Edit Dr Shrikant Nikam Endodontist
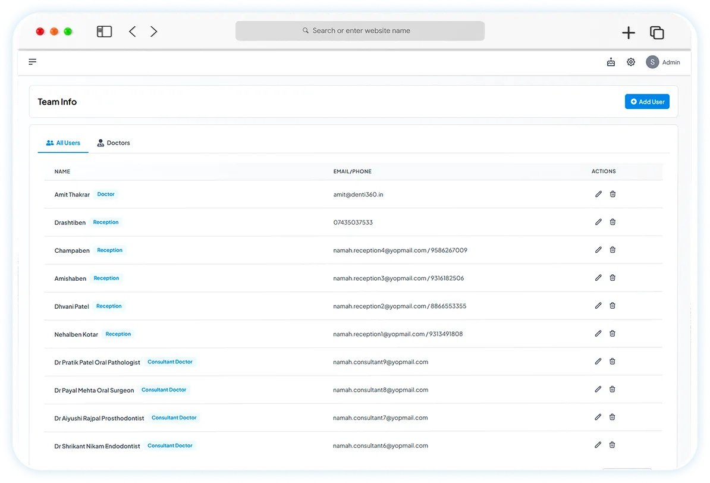 (598, 445)
